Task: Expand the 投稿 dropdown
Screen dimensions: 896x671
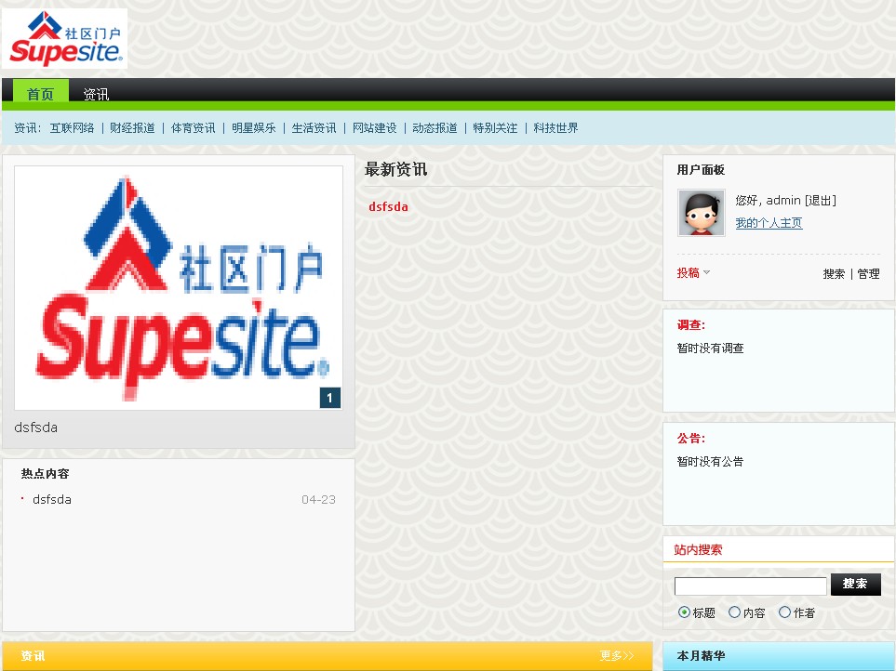Action: 694,272
